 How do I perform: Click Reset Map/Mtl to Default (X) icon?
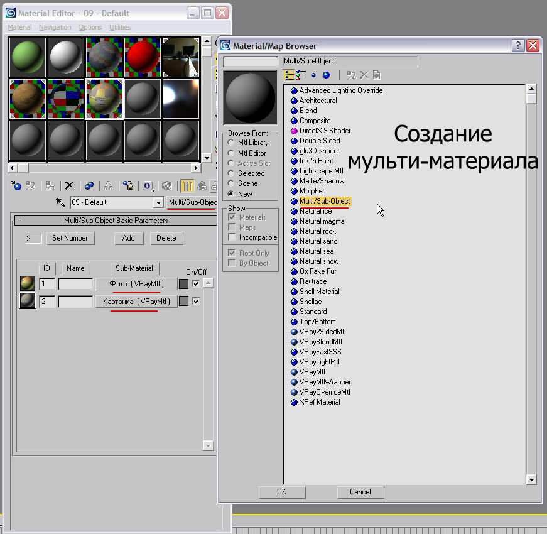point(70,186)
